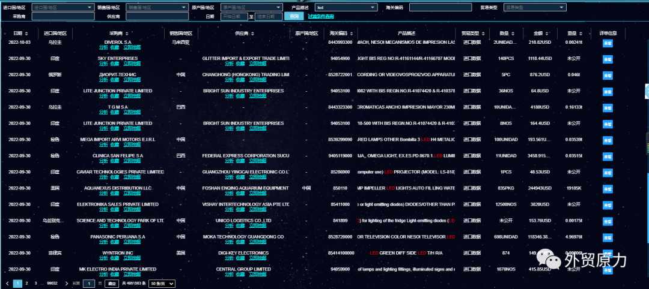Select supplier FOSHAN ENQING AQUARIUM EQUIPMENT
649x289 pixels.
click(245, 188)
